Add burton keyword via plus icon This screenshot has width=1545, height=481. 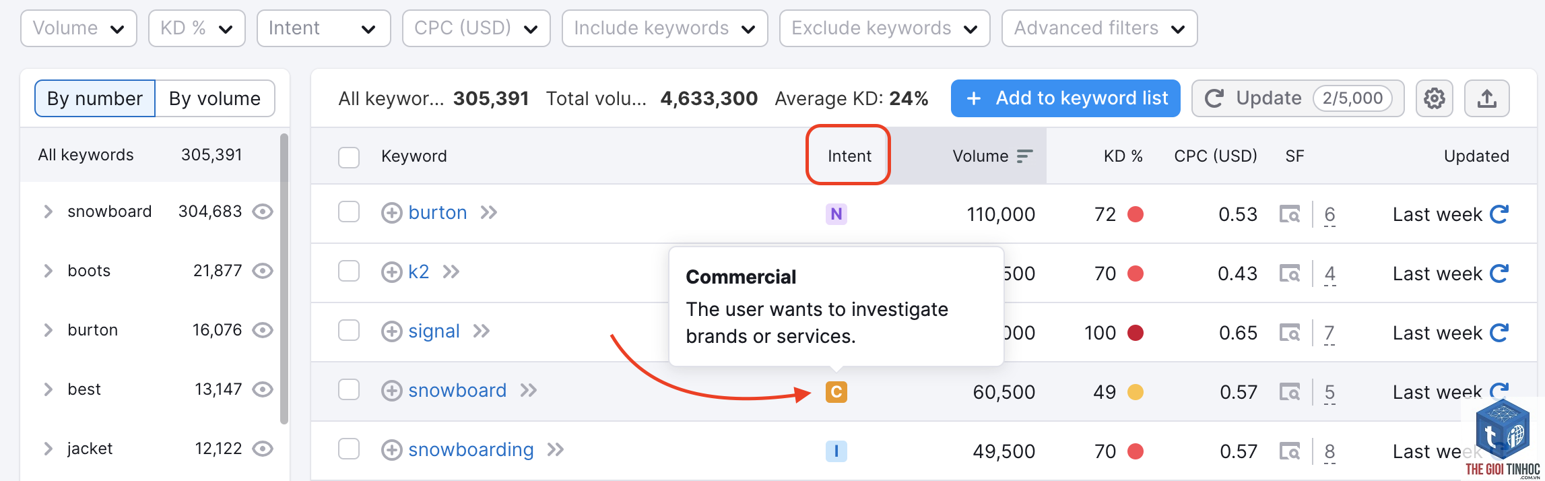pyautogui.click(x=391, y=213)
